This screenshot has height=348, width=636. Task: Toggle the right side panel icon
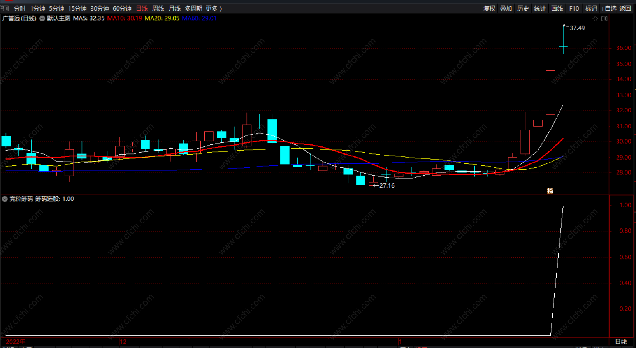[x=604, y=19]
